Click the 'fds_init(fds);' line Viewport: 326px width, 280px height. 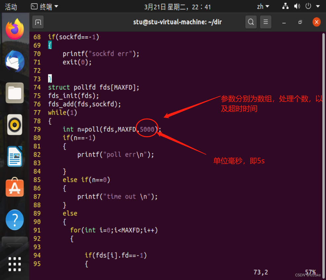tap(73, 96)
